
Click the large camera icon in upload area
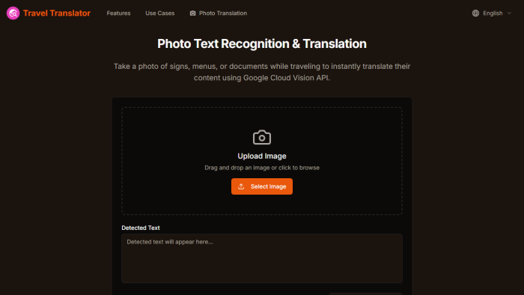pos(262,137)
